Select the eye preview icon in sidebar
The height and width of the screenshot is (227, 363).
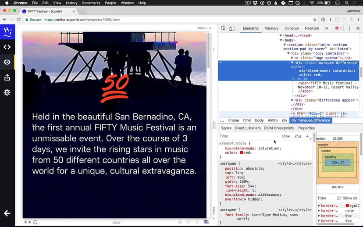(x=7, y=62)
